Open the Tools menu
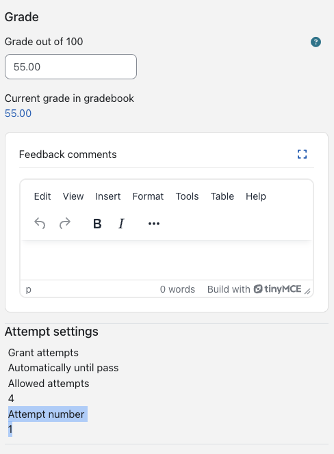The height and width of the screenshot is (454, 334). [x=187, y=196]
